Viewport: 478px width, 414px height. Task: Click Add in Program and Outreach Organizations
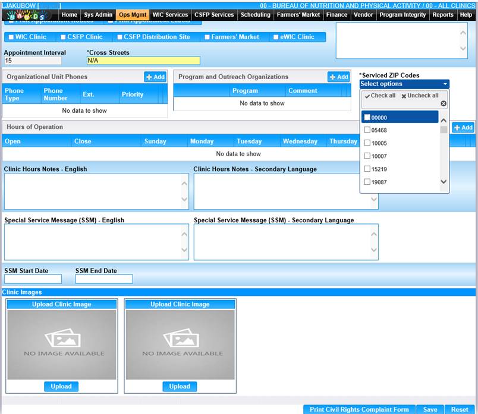click(338, 77)
